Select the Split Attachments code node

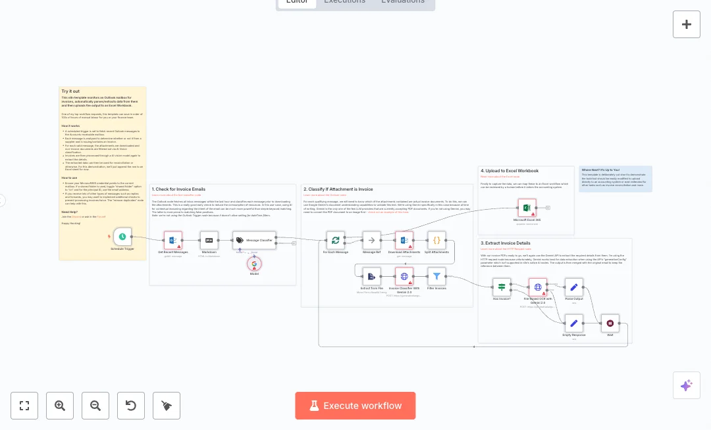point(436,240)
